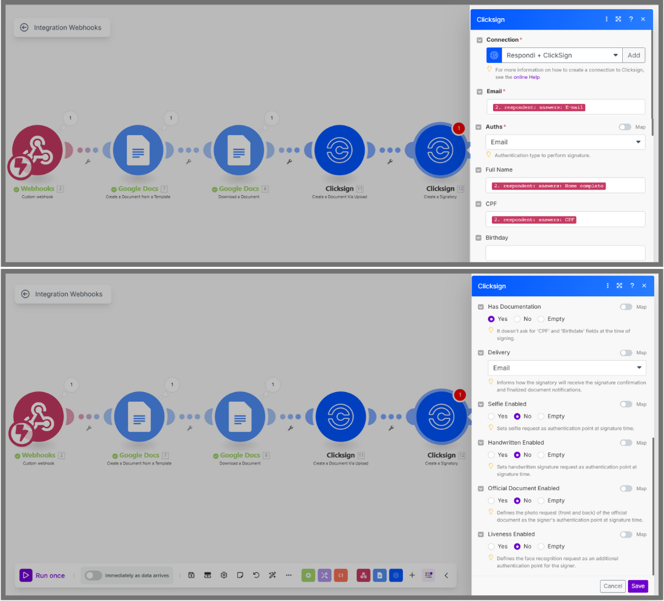Select Clicksign Create a Signatory module in upper canvas
This screenshot has height=601, width=664.
coord(441,150)
